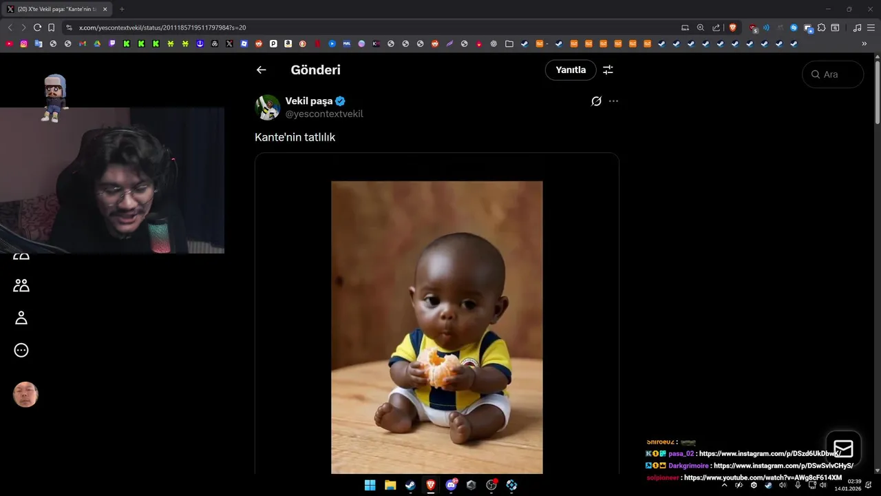Open profile icon in X sidebar
The width and height of the screenshot is (881, 496).
[x=21, y=318]
